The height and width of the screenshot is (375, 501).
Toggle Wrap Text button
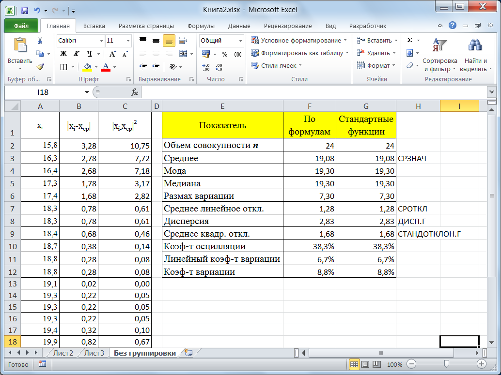click(183, 41)
